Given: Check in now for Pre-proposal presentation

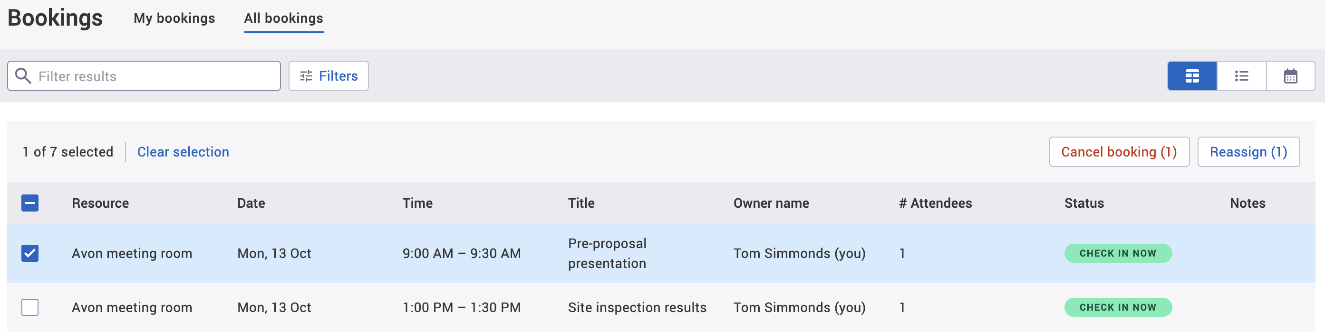Looking at the screenshot, I should [1118, 253].
